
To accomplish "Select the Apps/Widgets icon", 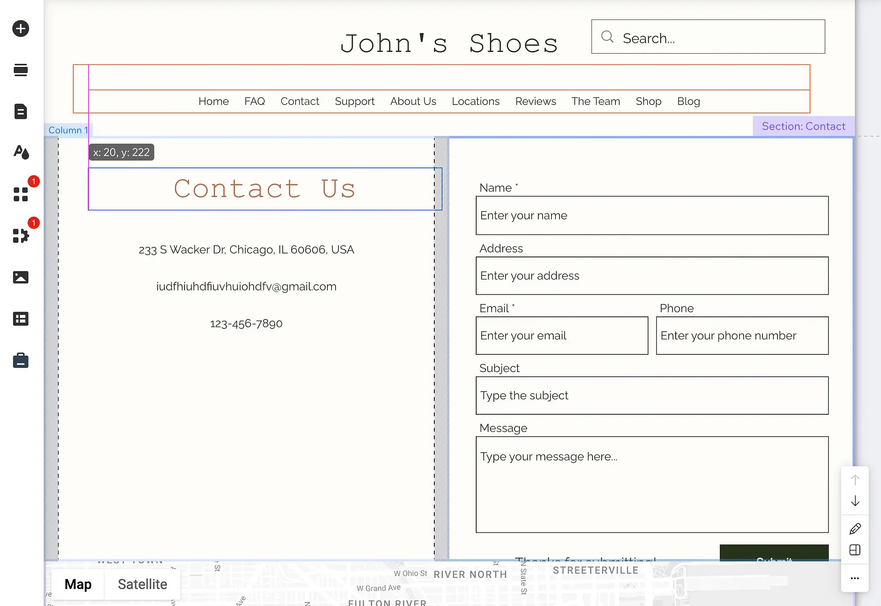I will click(20, 193).
